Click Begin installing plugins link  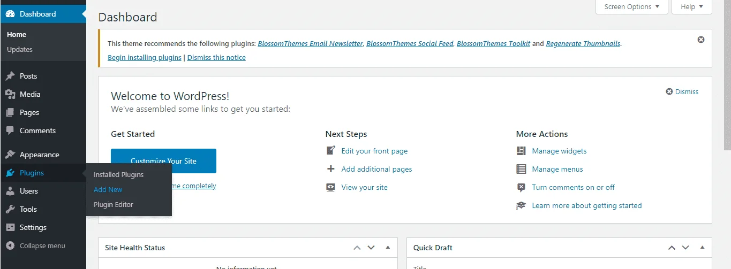pos(145,57)
